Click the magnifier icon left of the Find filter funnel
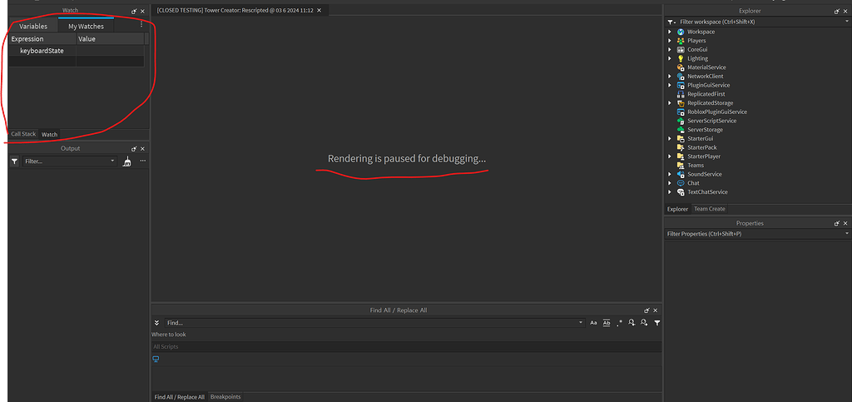The image size is (852, 402). (644, 323)
